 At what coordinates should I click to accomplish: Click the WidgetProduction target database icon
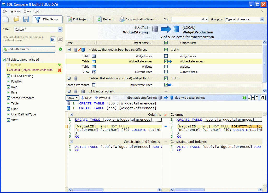point(176,29)
